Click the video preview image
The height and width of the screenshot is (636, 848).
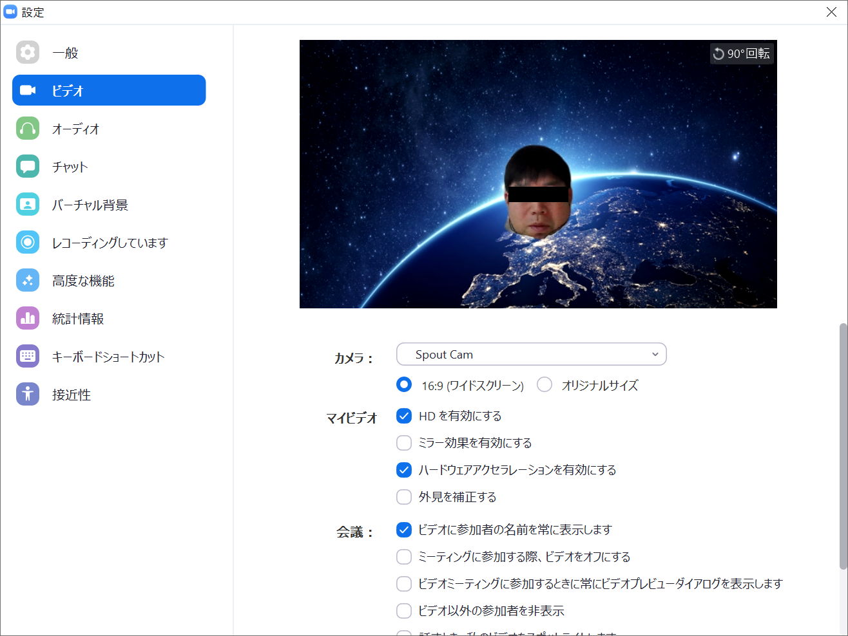click(538, 174)
